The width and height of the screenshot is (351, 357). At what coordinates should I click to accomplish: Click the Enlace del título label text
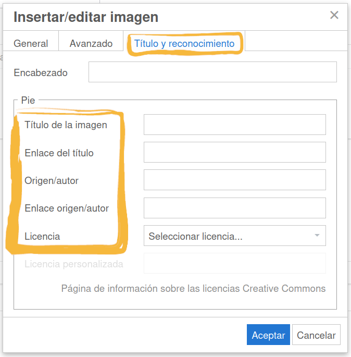pyautogui.click(x=59, y=153)
